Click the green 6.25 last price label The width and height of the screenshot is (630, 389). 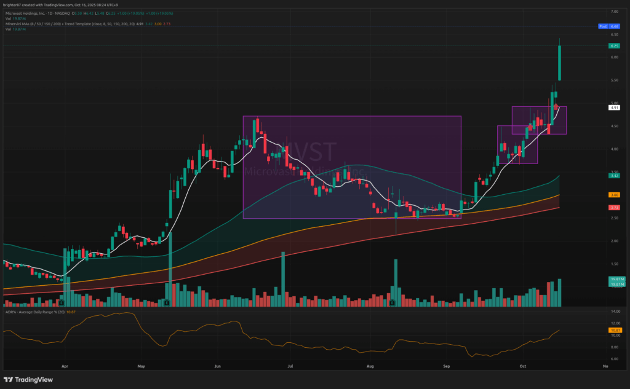[613, 45]
